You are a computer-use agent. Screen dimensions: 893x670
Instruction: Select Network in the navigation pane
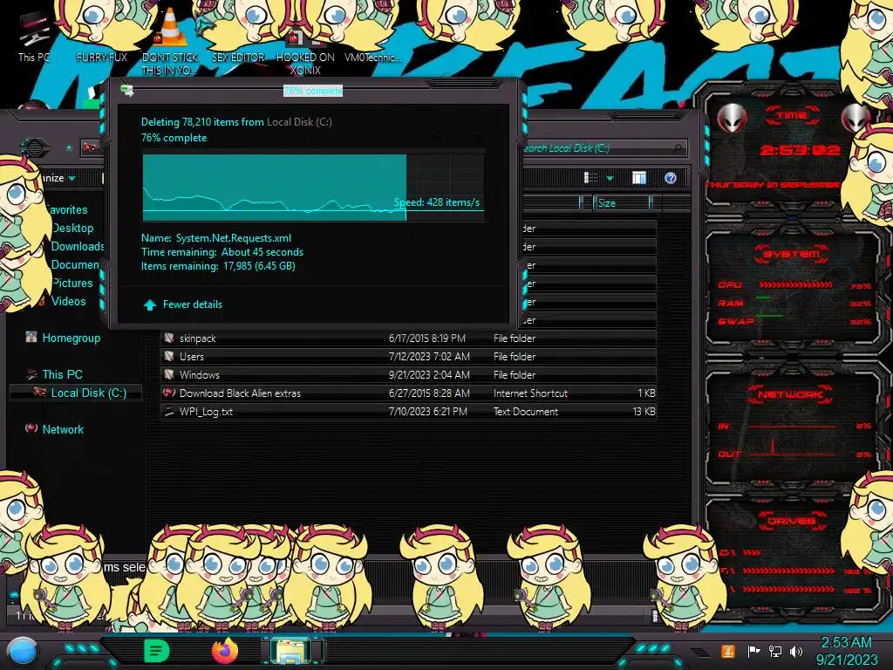pyautogui.click(x=63, y=429)
